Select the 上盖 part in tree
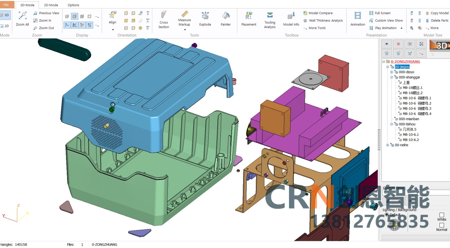450x248 pixels. click(x=406, y=83)
